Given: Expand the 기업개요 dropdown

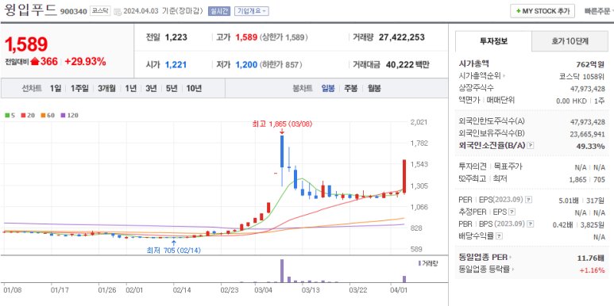Looking at the screenshot, I should coord(251,11).
